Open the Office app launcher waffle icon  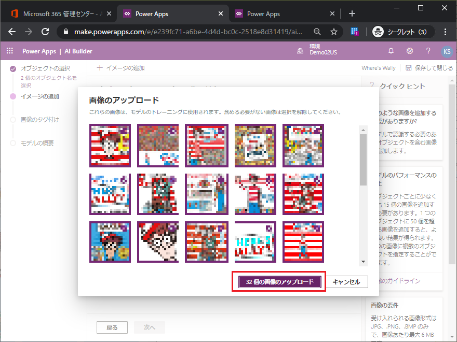tap(10, 51)
